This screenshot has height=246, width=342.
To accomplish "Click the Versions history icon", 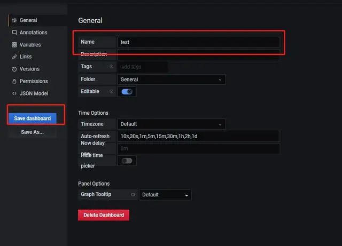I will point(14,69).
